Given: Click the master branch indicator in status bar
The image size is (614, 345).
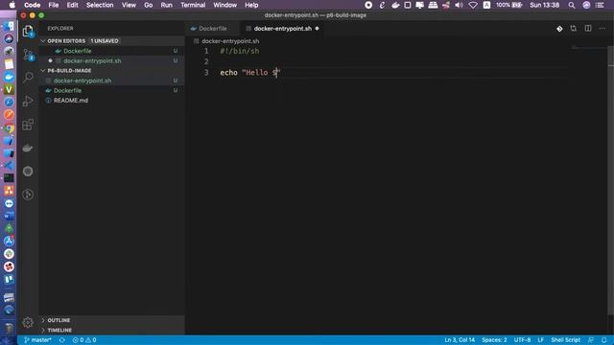Looking at the screenshot, I should pyautogui.click(x=37, y=340).
